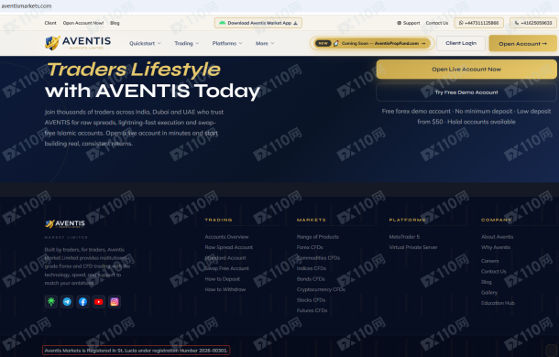Click the 'Traders Lifestyle' heading
The height and width of the screenshot is (357, 559).
click(134, 70)
